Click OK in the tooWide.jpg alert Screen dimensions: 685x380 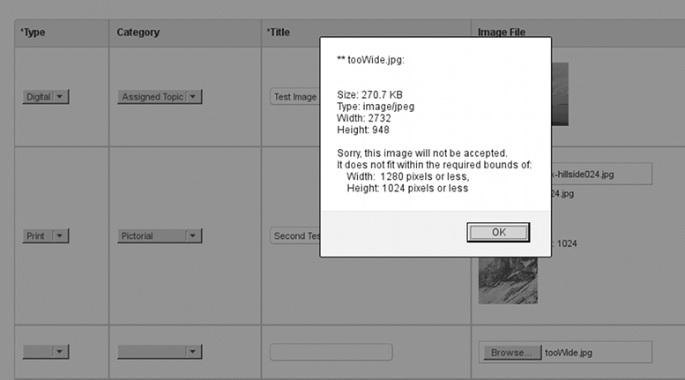(498, 232)
